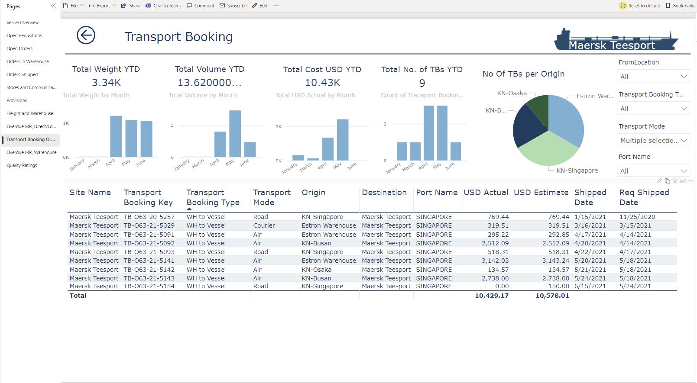Sort table by Origin column header

coord(314,193)
